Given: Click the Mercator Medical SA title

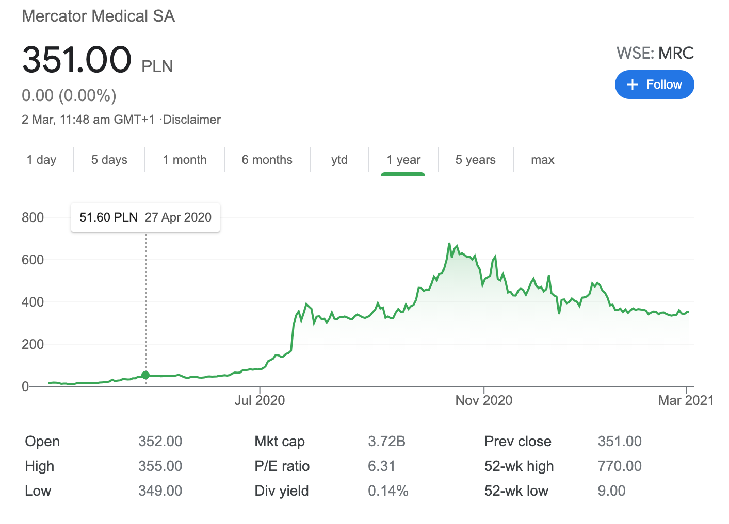Looking at the screenshot, I should point(99,16).
